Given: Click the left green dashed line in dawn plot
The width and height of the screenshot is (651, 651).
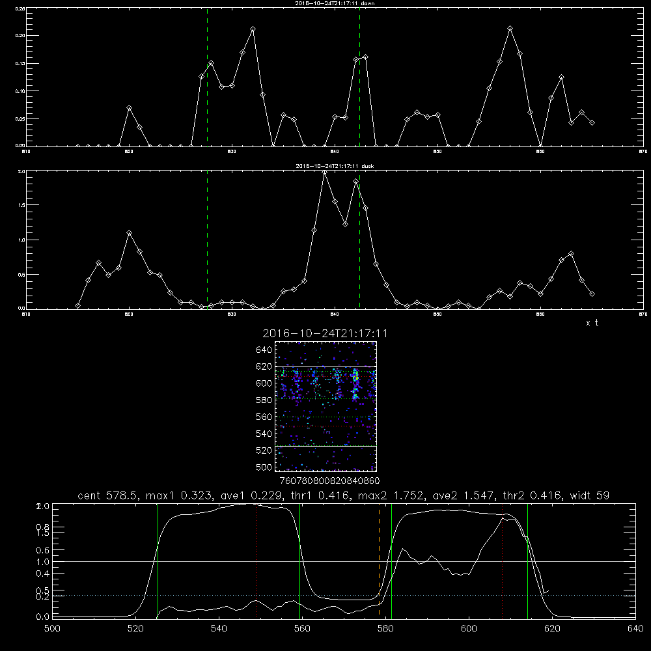Looking at the screenshot, I should (207, 77).
